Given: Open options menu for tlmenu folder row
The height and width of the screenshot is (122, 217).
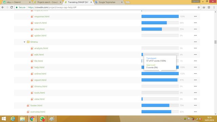Looking at the screenshot, I should point(195,42).
